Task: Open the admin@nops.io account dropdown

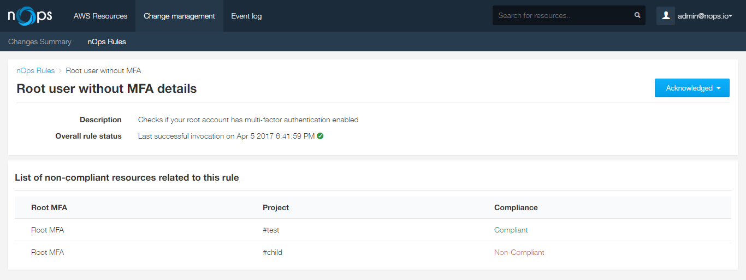Action: (704, 16)
